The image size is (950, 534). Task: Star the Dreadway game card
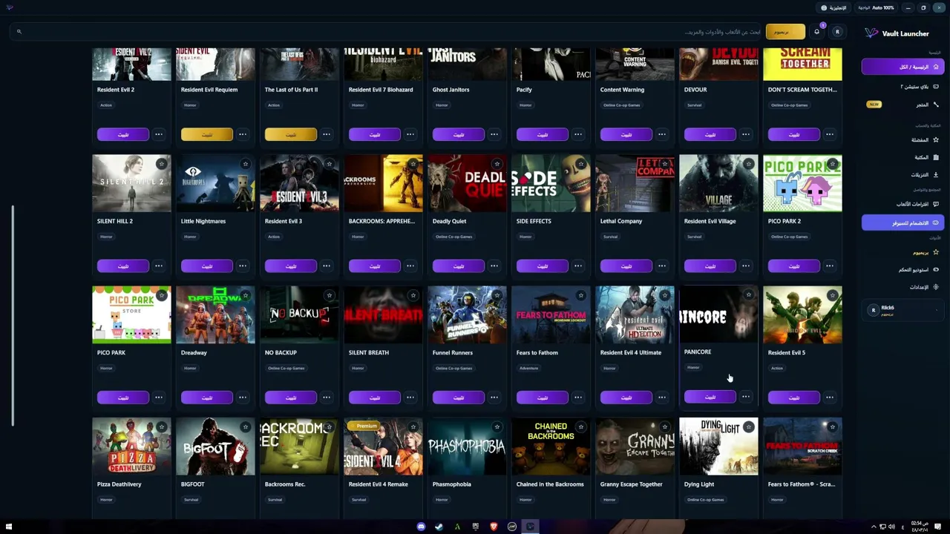point(246,295)
